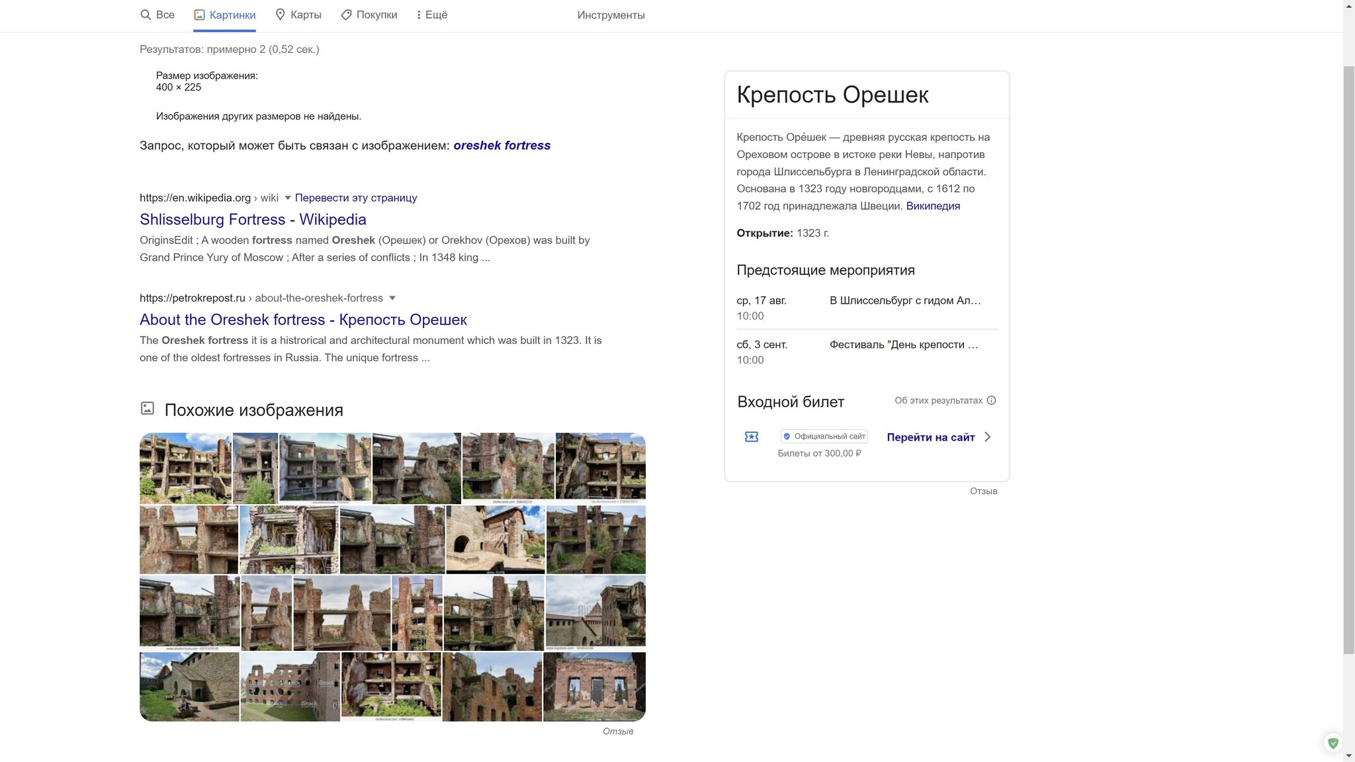
Task: Open the Википедия link in knowledge panel
Action: point(933,206)
